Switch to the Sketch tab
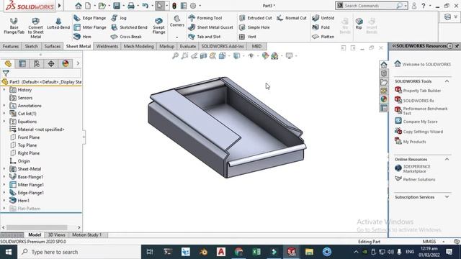Screen dimensions: 461x259 coord(31,46)
